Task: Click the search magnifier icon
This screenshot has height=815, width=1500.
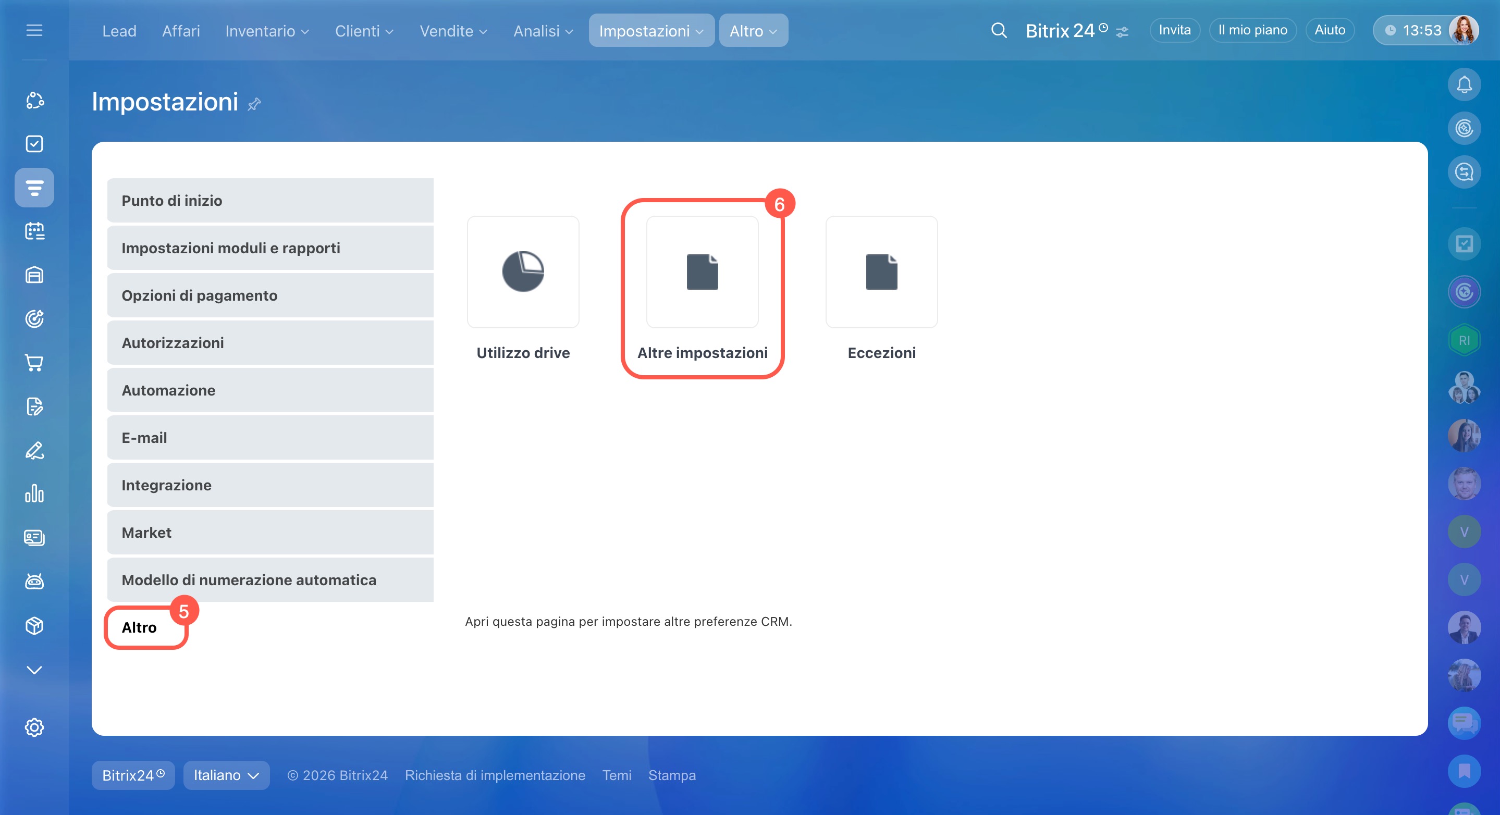Action: [x=999, y=30]
